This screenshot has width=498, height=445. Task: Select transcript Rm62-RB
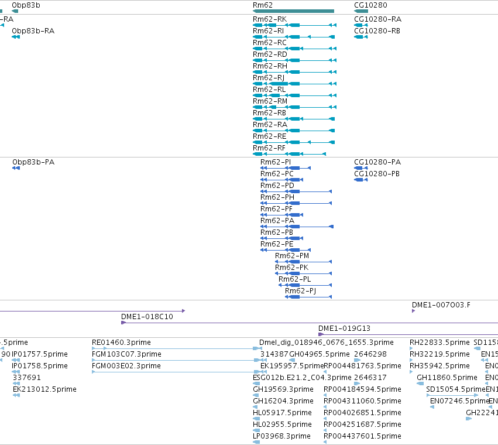click(x=294, y=119)
